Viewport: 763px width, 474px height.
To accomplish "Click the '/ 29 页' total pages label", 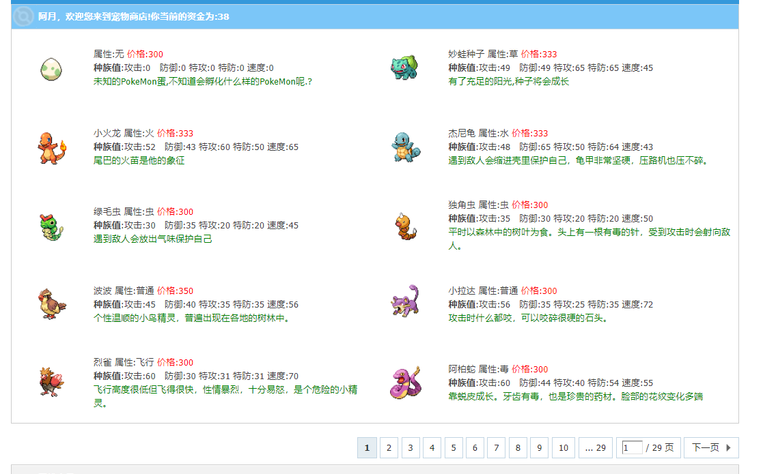I will [660, 448].
